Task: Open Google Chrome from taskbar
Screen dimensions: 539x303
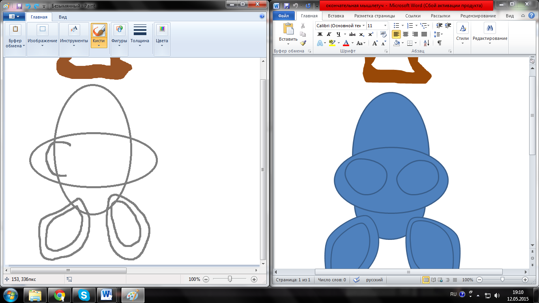Action: (x=60, y=295)
